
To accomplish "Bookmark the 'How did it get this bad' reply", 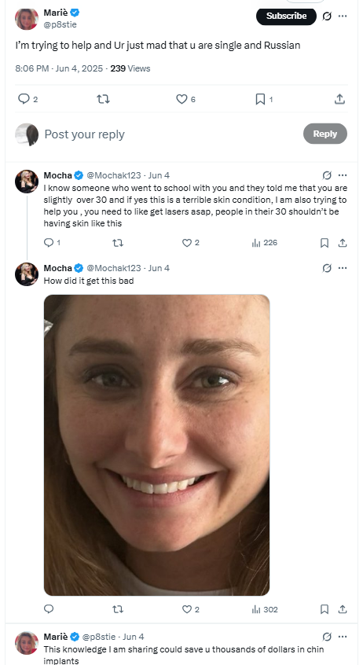I will click(x=324, y=609).
